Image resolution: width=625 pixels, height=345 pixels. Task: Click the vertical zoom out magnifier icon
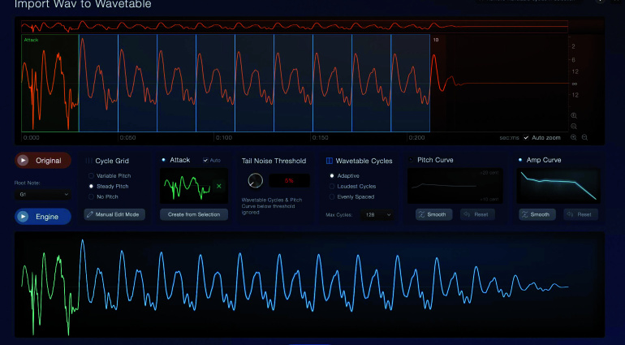(575, 127)
